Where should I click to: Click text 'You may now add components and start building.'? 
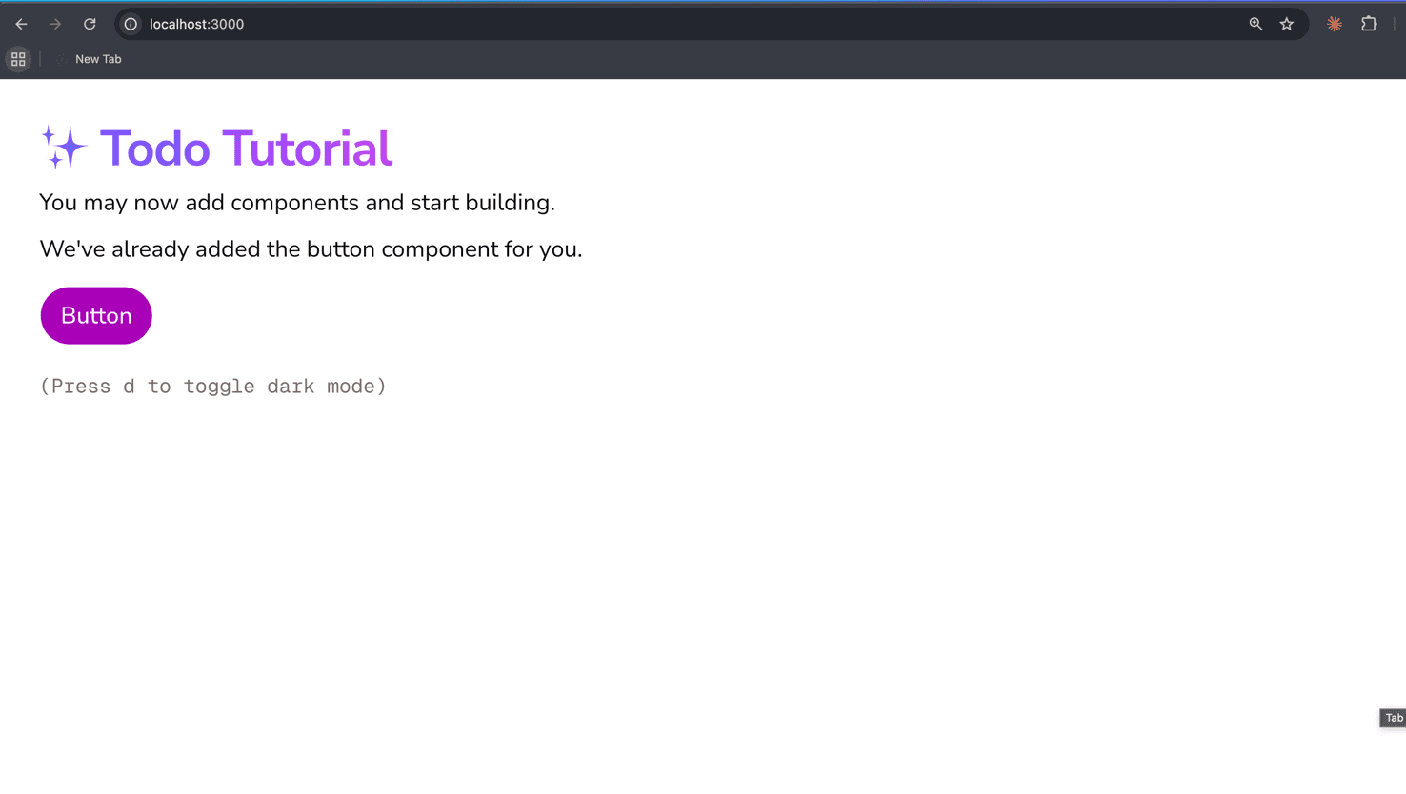[x=297, y=203]
